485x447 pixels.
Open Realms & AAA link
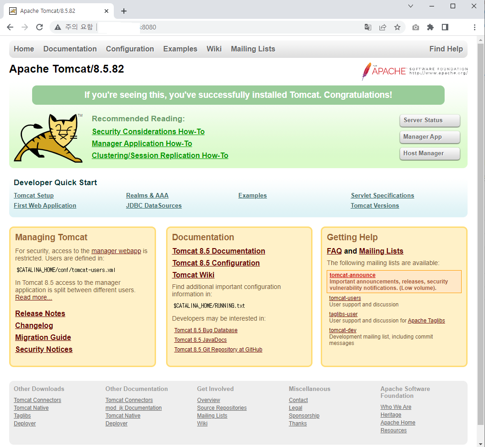(x=147, y=195)
